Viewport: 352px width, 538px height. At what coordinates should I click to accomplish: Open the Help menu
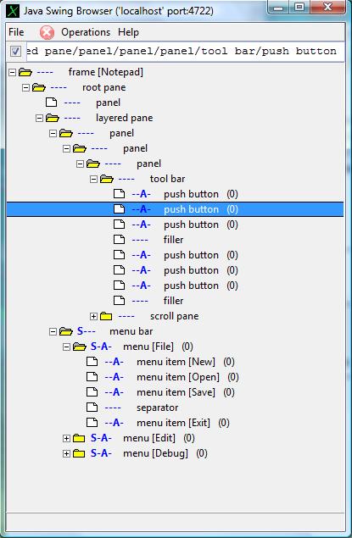[x=128, y=32]
